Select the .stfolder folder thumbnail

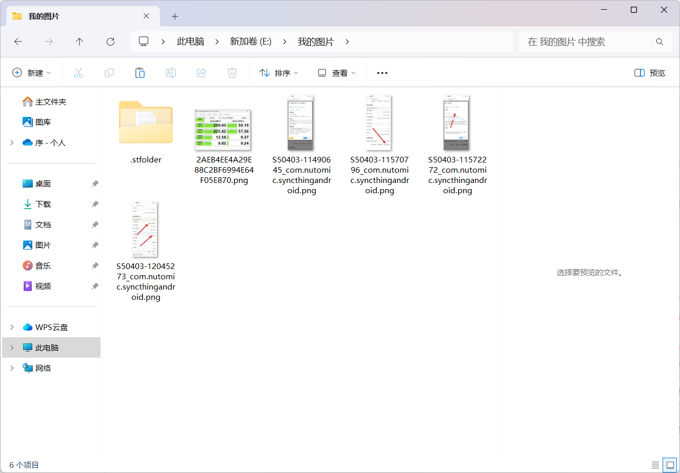[x=146, y=123]
